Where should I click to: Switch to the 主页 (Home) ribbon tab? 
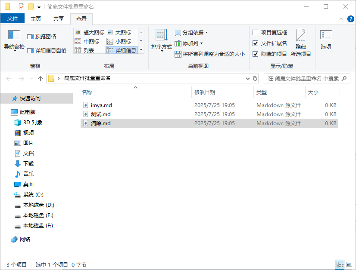[36, 18]
